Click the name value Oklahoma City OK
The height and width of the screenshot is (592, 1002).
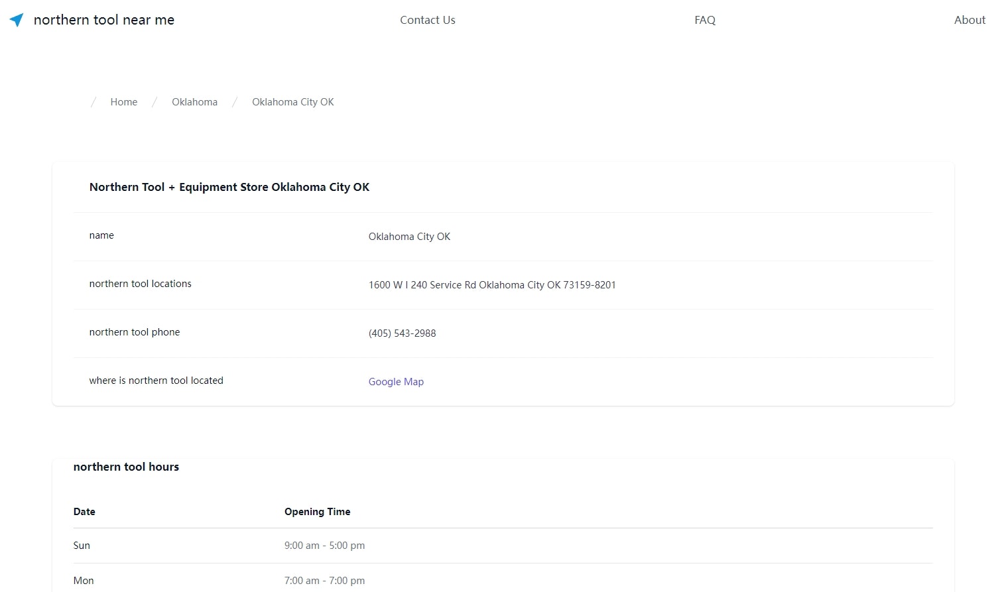pyautogui.click(x=409, y=237)
